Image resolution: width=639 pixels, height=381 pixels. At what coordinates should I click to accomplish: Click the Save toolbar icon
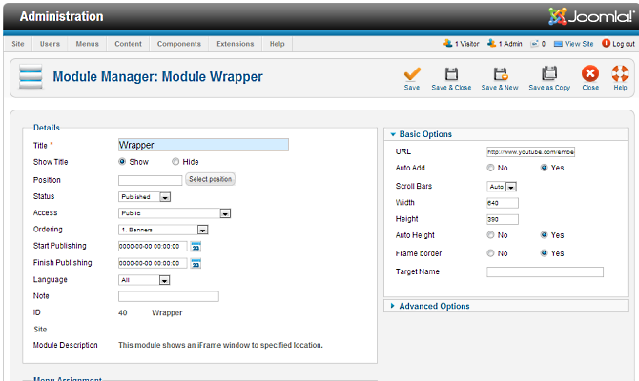[x=411, y=74]
